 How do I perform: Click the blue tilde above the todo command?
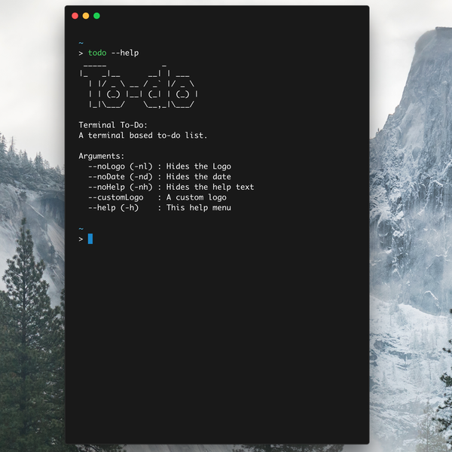coord(81,43)
